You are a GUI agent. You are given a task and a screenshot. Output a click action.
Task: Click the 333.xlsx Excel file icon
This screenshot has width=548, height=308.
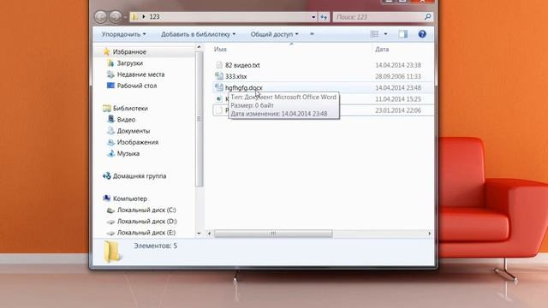[219, 76]
